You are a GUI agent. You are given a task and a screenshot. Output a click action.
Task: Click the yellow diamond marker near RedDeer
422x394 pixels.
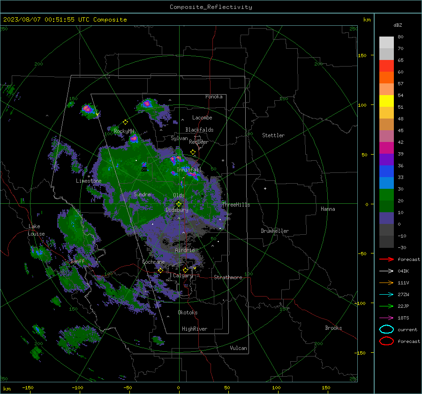click(x=193, y=152)
